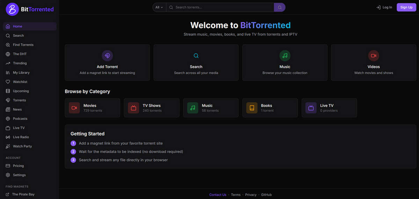Click "Browse your music collection" text
419x199 pixels.
click(x=285, y=73)
